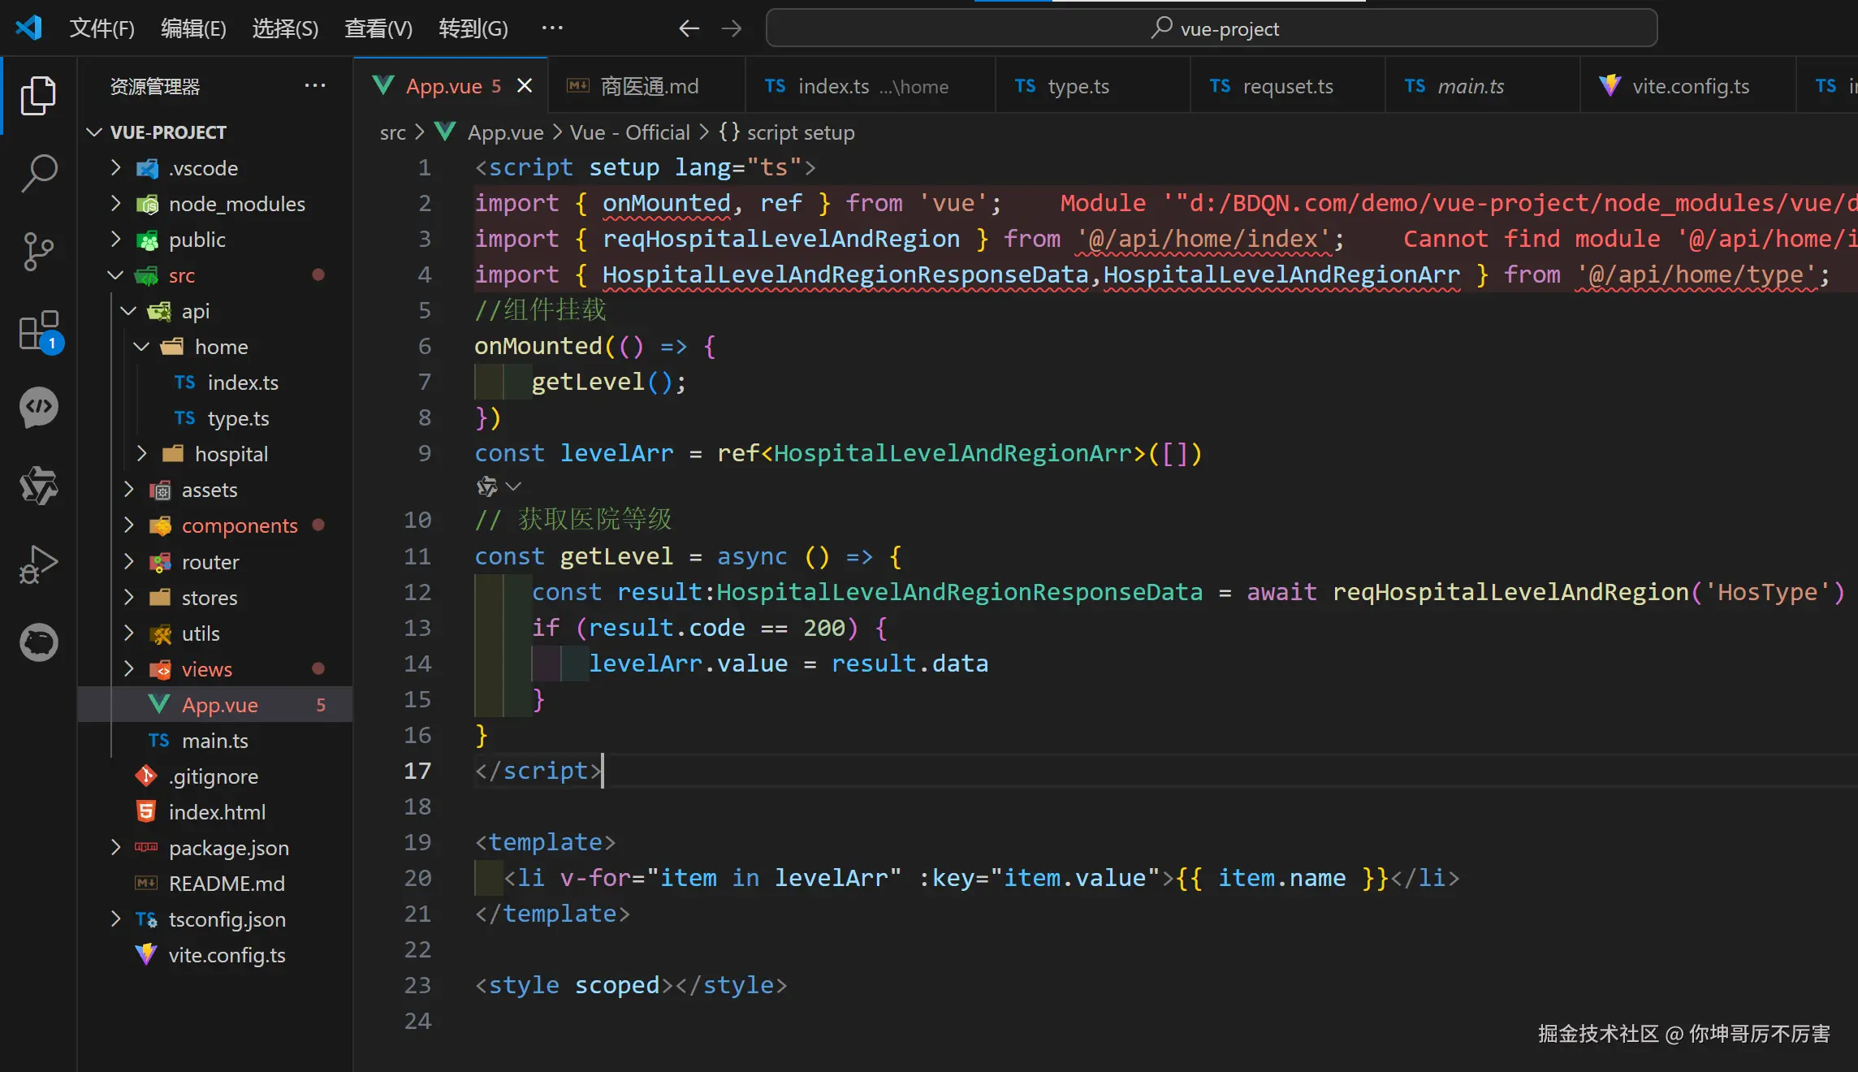Toggle the code lens chevron below line 9
1858x1072 pixels.
[x=513, y=486]
